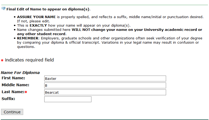Click the red asterisk before 'indicates required field'
209x120 pixels.
coord(2,61)
